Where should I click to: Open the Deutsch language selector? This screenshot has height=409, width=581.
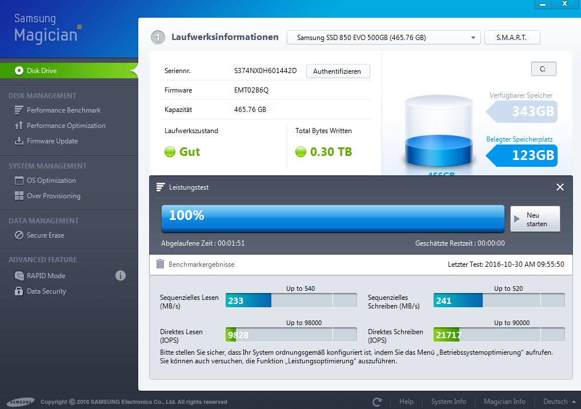[559, 402]
